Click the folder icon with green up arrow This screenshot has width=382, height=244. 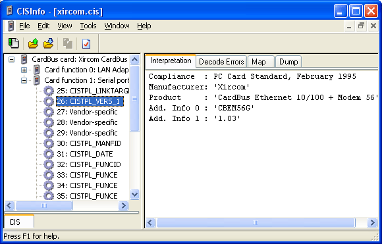33,43
